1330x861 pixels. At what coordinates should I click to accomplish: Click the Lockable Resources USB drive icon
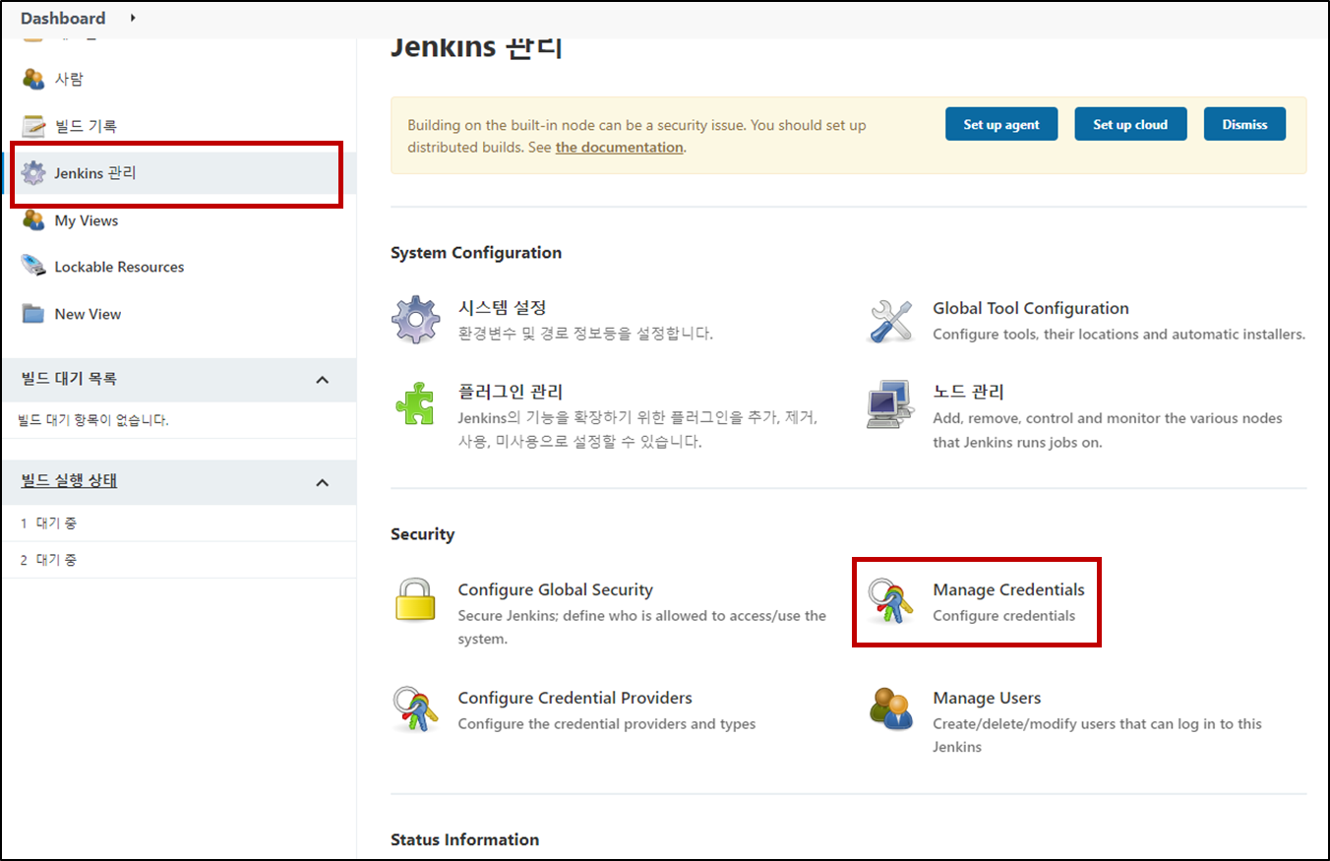click(33, 267)
